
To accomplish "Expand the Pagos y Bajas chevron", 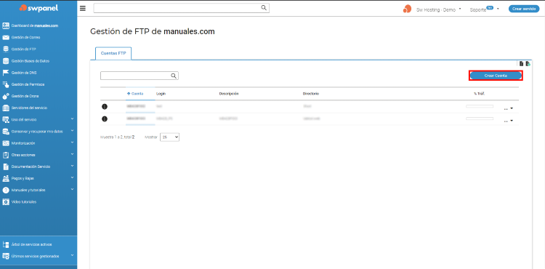I will (72, 178).
